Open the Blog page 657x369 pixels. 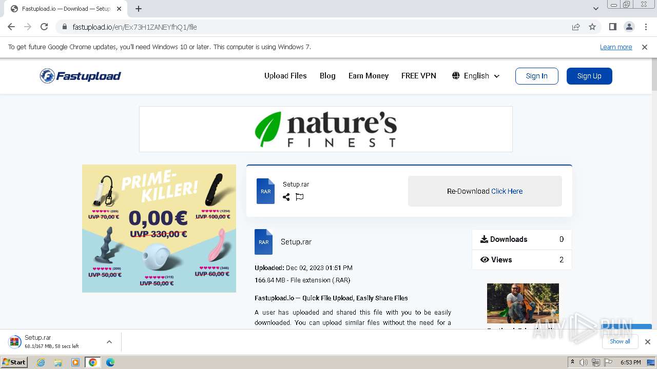[327, 76]
